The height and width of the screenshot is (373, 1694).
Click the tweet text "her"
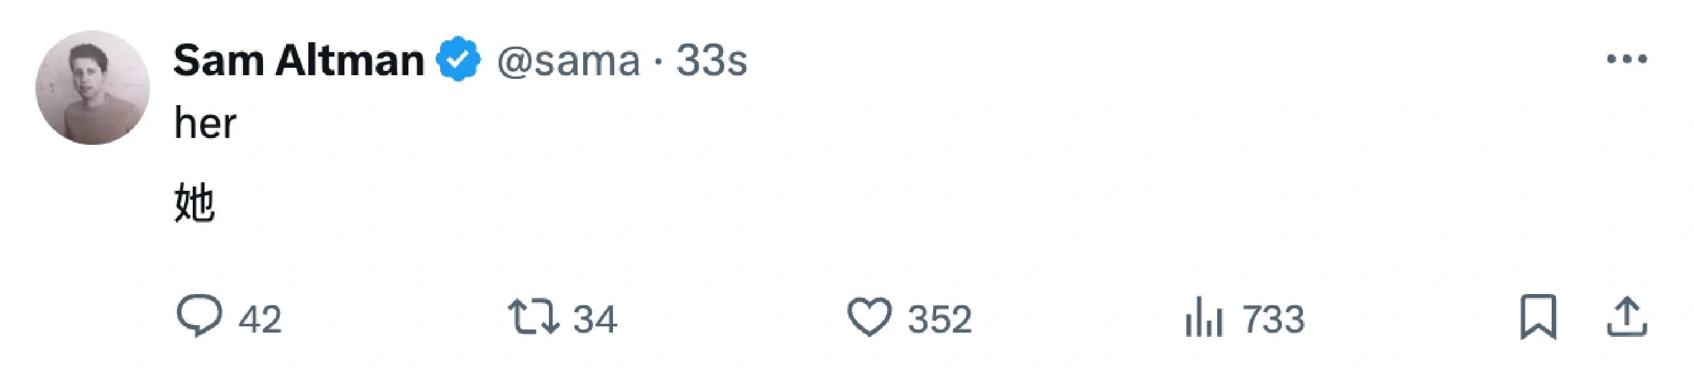tap(205, 124)
